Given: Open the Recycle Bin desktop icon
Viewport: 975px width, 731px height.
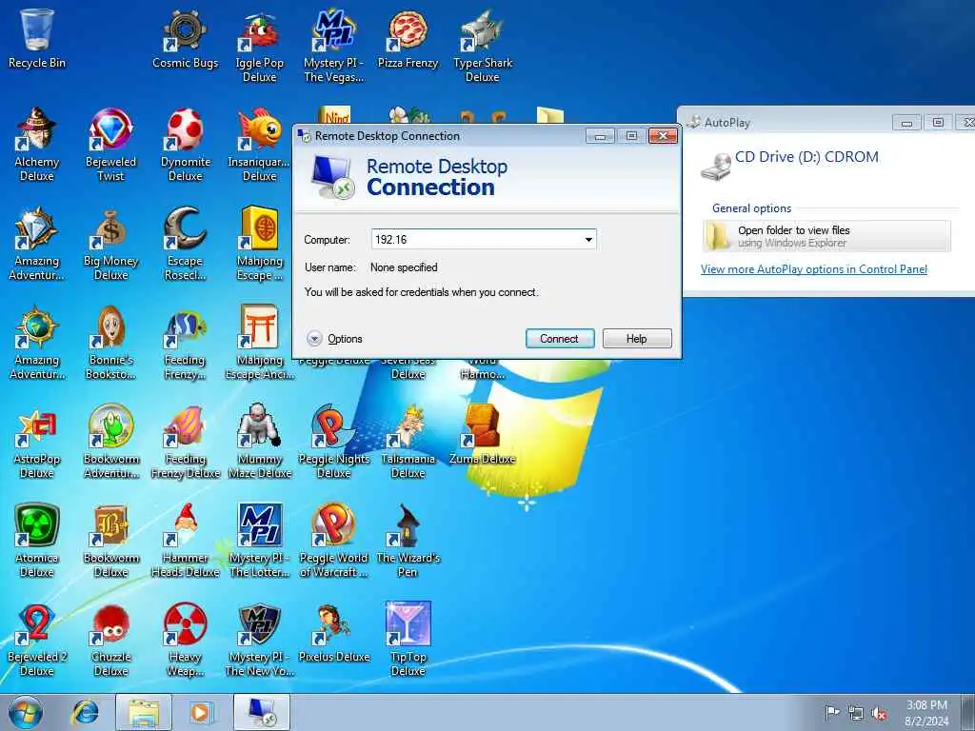Looking at the screenshot, I should 36,38.
